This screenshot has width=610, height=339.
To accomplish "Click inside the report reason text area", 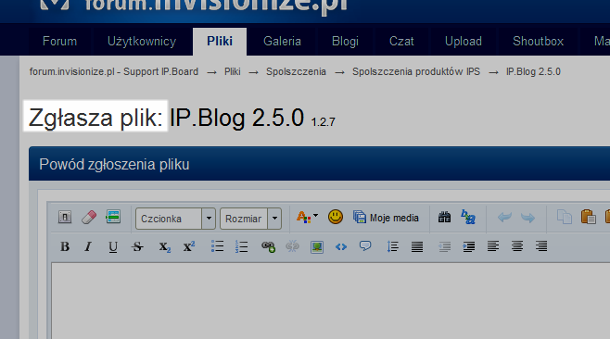I will point(331,301).
